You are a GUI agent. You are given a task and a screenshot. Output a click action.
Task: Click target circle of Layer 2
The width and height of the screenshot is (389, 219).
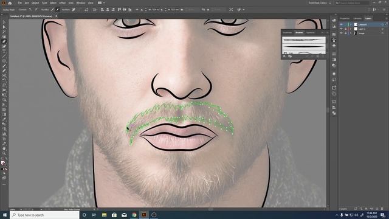click(382, 29)
